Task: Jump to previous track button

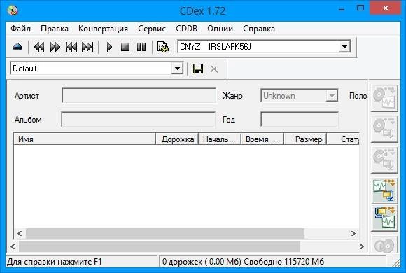Action: coord(71,47)
